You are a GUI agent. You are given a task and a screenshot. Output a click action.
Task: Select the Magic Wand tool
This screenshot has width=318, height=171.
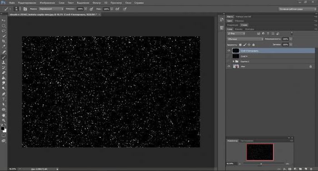[x=4, y=36]
